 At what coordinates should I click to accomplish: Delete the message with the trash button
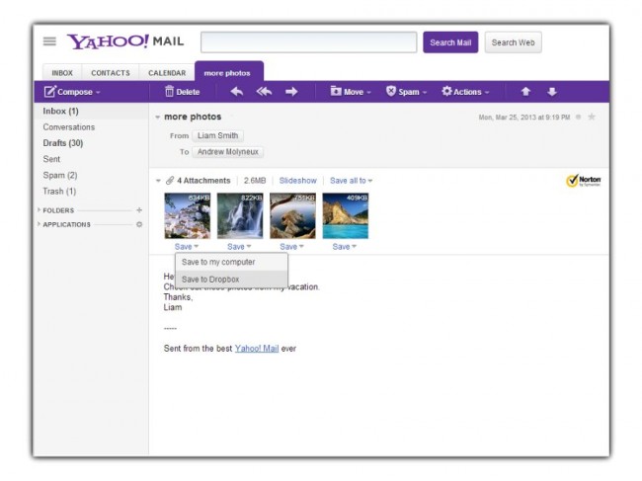pos(182,92)
